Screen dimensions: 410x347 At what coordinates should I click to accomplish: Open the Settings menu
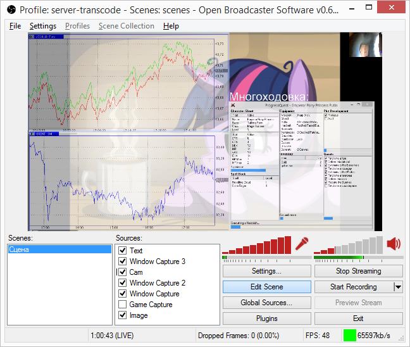(x=43, y=26)
